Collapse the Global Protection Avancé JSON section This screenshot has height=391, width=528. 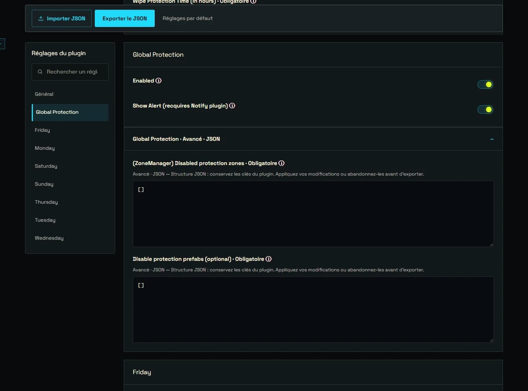point(492,139)
